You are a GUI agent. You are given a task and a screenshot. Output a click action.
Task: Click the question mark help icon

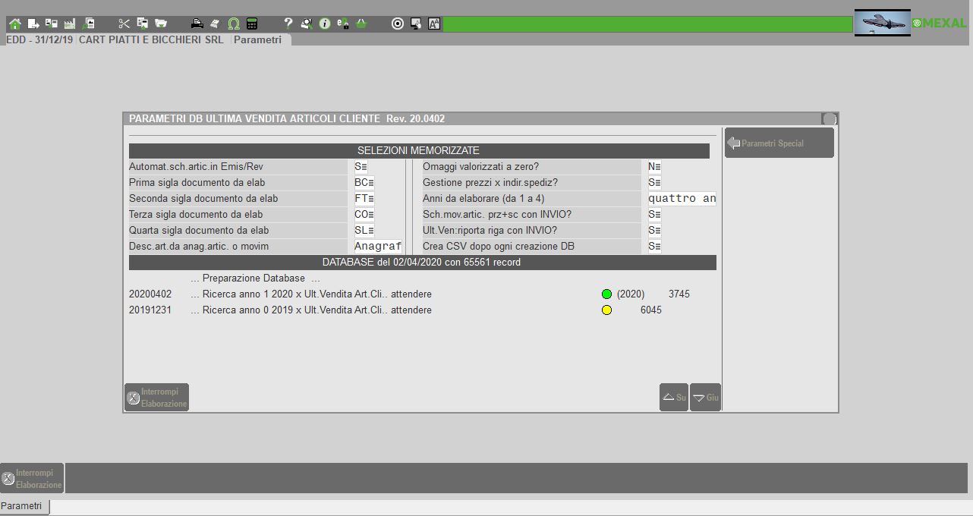288,24
